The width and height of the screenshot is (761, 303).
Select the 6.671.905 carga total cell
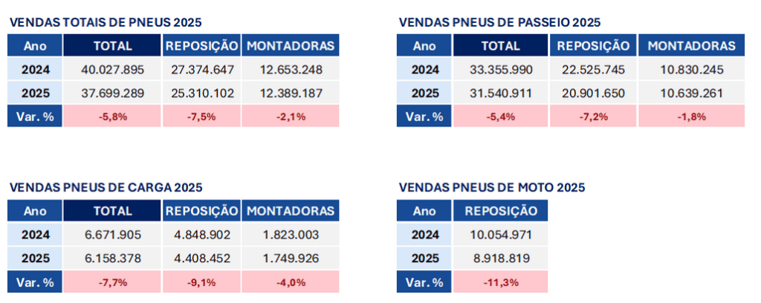(x=112, y=235)
